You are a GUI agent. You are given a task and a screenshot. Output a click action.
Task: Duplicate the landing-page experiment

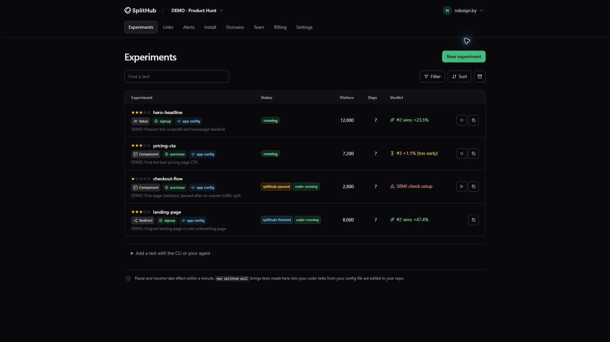tap(473, 220)
